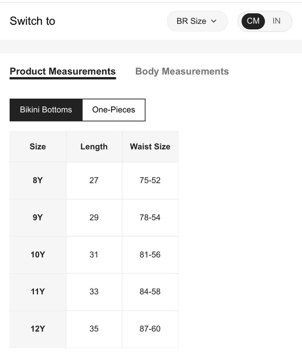Viewport: 302px width, 357px height.
Task: Select the 9Y size row label
Action: pyautogui.click(x=38, y=218)
